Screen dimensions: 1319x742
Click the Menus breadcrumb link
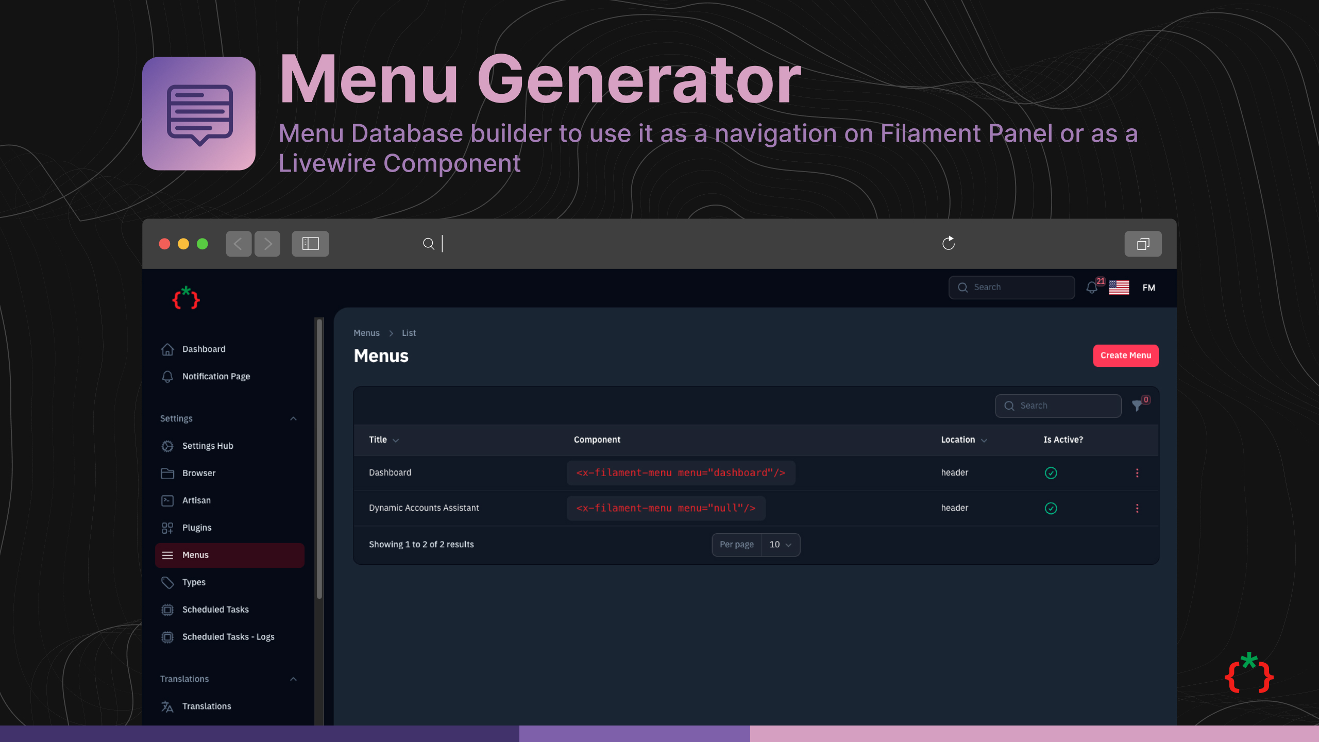click(366, 333)
